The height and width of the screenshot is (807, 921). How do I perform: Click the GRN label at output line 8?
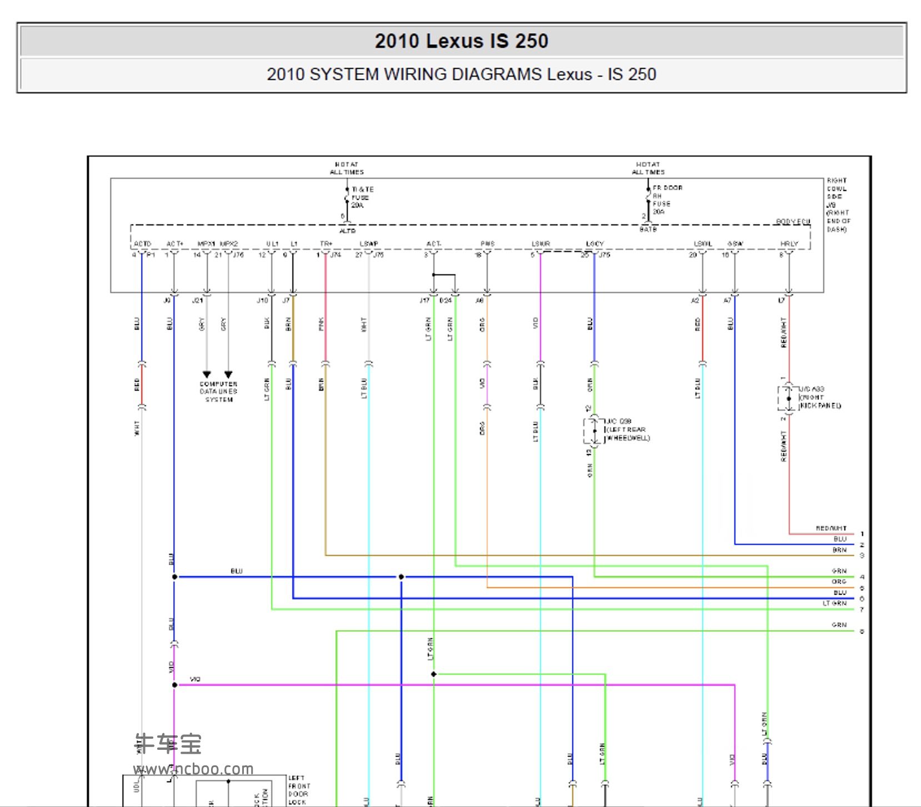pyautogui.click(x=839, y=625)
